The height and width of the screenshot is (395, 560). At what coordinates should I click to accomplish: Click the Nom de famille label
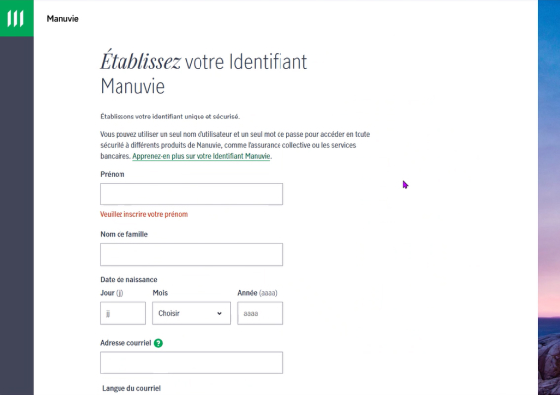pyautogui.click(x=123, y=234)
